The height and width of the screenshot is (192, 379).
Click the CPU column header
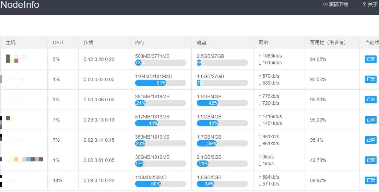58,42
